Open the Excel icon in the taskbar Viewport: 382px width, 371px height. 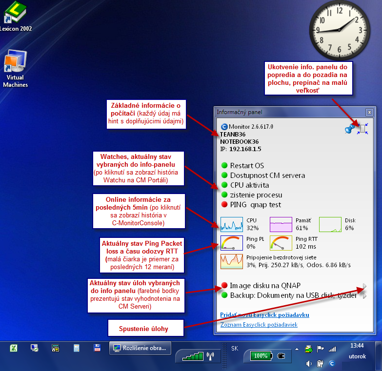click(14, 348)
